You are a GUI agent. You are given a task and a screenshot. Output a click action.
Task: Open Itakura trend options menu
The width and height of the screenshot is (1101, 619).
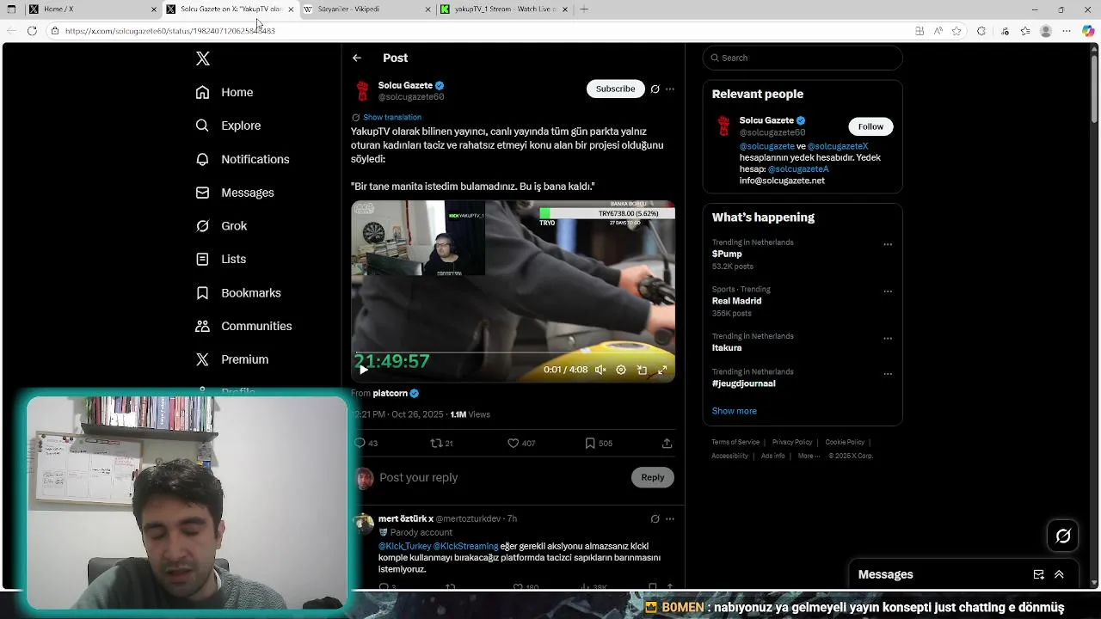[888, 339]
